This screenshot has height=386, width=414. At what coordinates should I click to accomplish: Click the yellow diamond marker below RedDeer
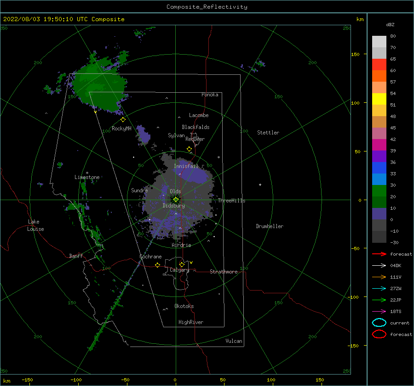tap(189, 149)
